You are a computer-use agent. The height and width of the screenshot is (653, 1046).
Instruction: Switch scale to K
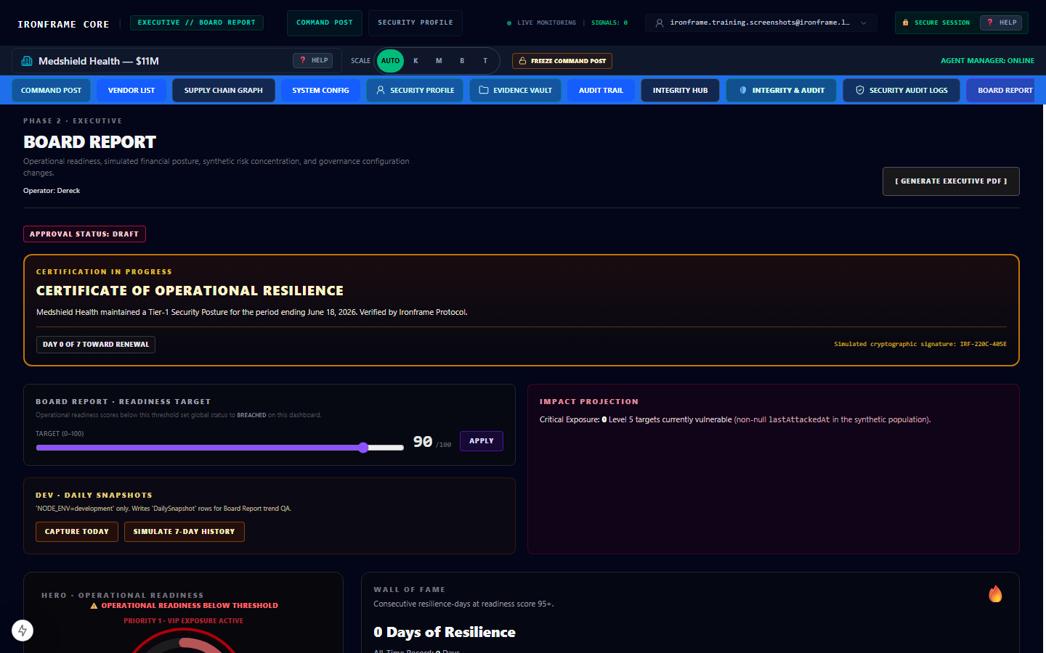click(x=415, y=61)
